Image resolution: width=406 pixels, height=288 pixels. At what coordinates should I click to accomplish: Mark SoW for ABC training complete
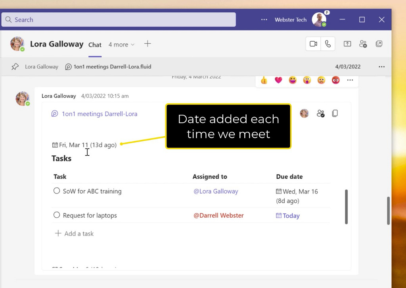[57, 191]
